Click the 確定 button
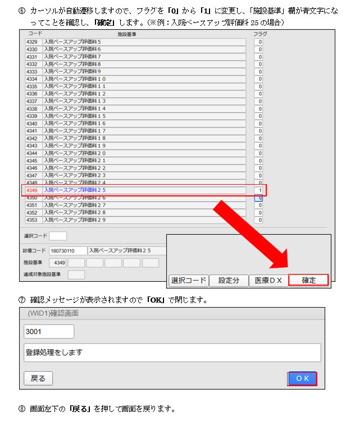This screenshot has height=421, width=355. click(x=308, y=280)
